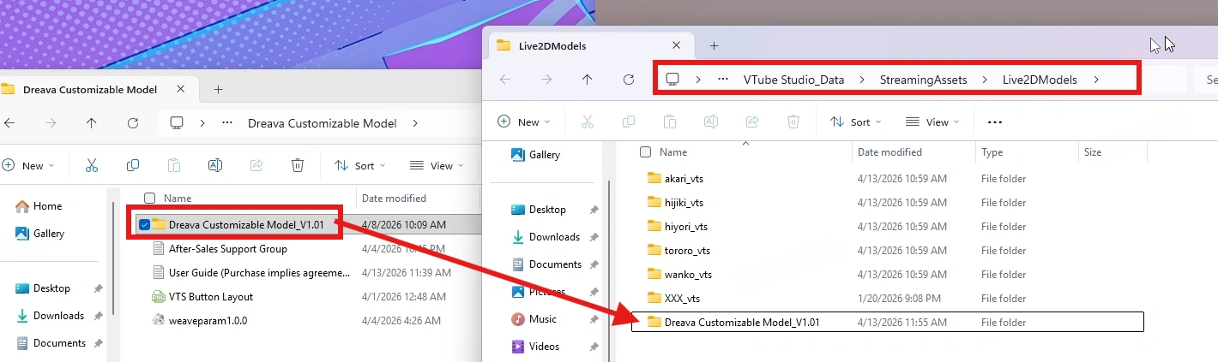Toggle select-all checkbox in Live2DModels window header
This screenshot has height=362, width=1218.
pos(646,152)
